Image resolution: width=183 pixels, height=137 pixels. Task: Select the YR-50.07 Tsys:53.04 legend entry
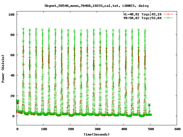coord(142,18)
